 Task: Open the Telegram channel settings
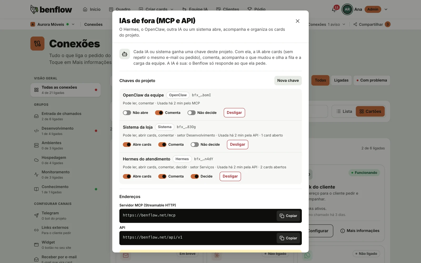66,215
